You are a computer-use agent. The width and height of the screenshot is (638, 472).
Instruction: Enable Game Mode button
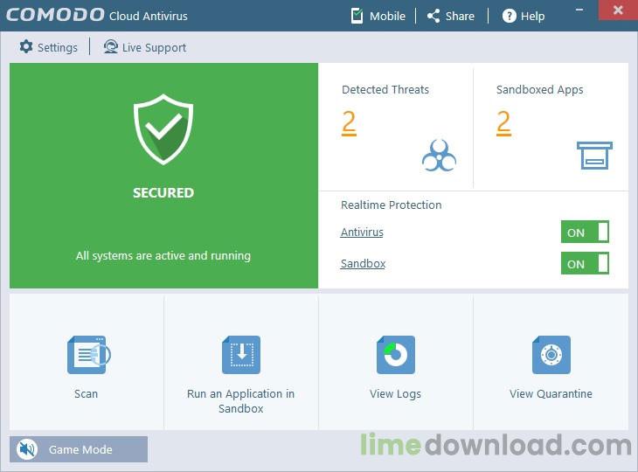tap(79, 449)
